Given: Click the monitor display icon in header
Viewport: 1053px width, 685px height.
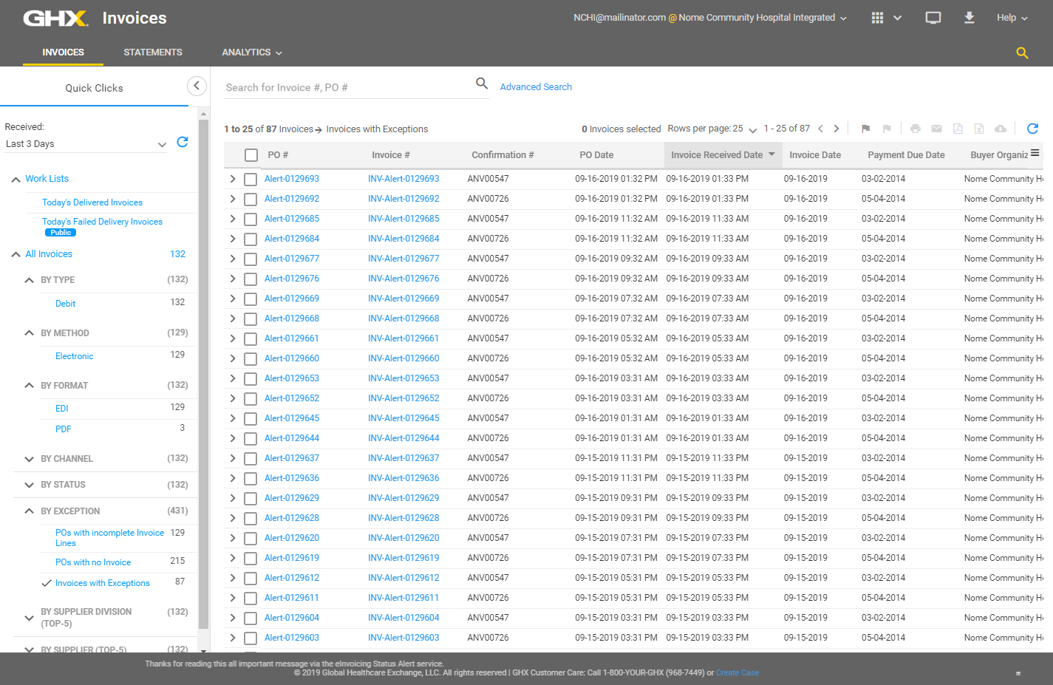Looking at the screenshot, I should [x=933, y=18].
